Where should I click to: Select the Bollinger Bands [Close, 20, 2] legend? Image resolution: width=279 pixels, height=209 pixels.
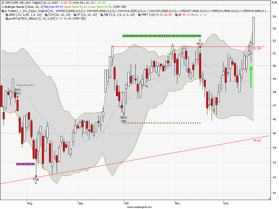pyautogui.click(x=24, y=7)
